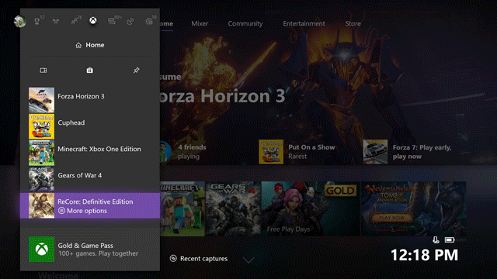Image resolution: width=497 pixels, height=279 pixels.
Task: Open My games and apps icon
Action: click(43, 71)
